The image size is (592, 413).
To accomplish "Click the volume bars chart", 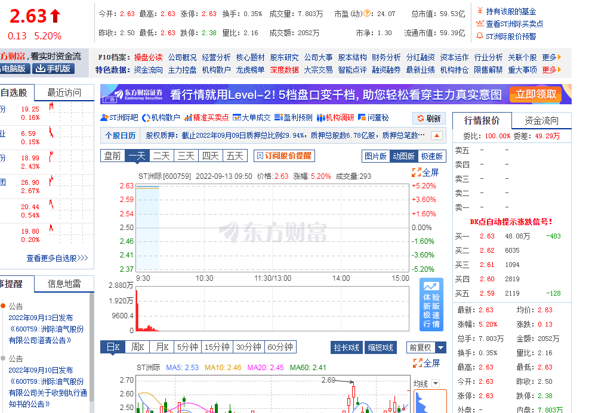I will click(273, 309).
